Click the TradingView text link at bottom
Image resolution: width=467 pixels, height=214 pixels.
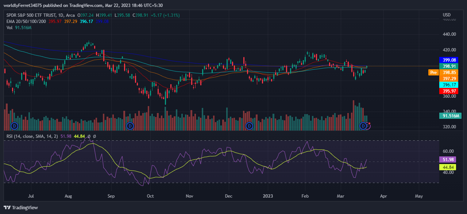[25, 207]
